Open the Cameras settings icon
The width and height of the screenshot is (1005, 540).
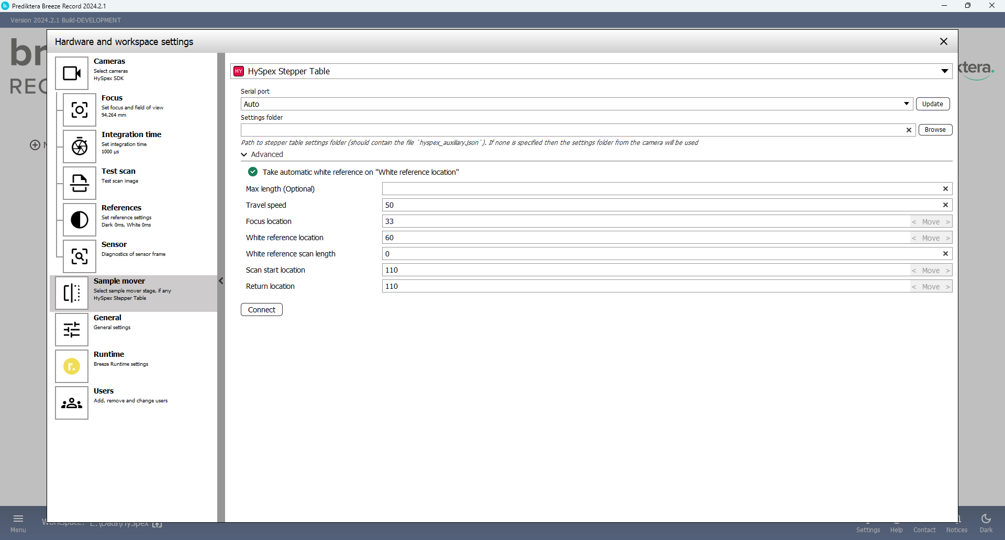tap(72, 73)
